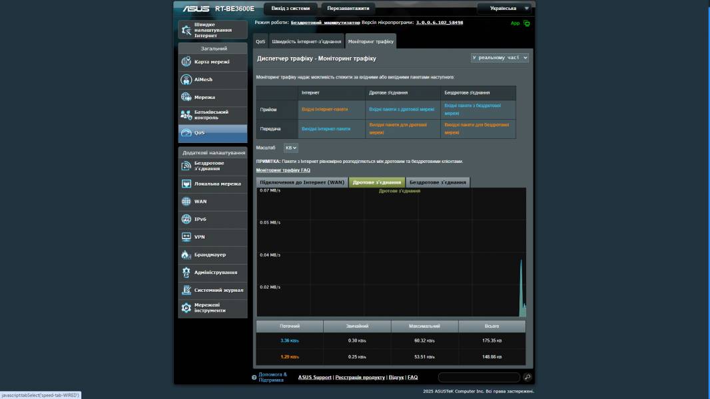Open the firmware version link

pos(439,22)
